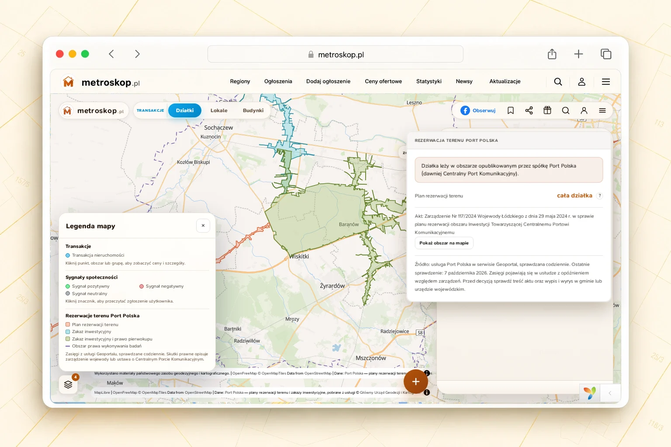The width and height of the screenshot is (671, 447).
Task: Open the Newsy menu item
Action: click(464, 81)
